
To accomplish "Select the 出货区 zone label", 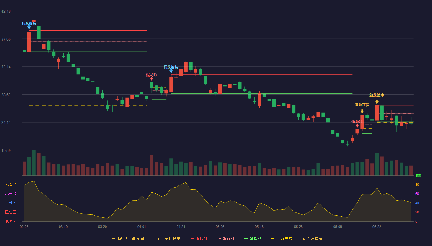I will 10,194.
